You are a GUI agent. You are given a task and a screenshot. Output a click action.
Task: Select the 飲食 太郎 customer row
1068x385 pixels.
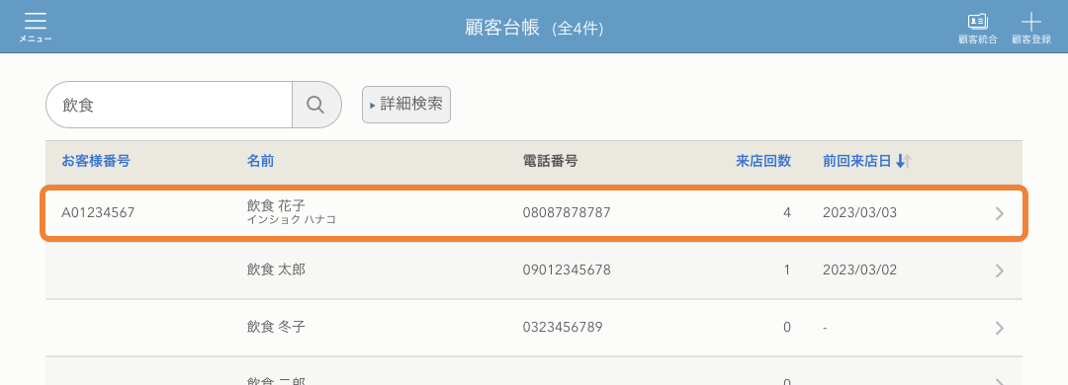(x=534, y=270)
